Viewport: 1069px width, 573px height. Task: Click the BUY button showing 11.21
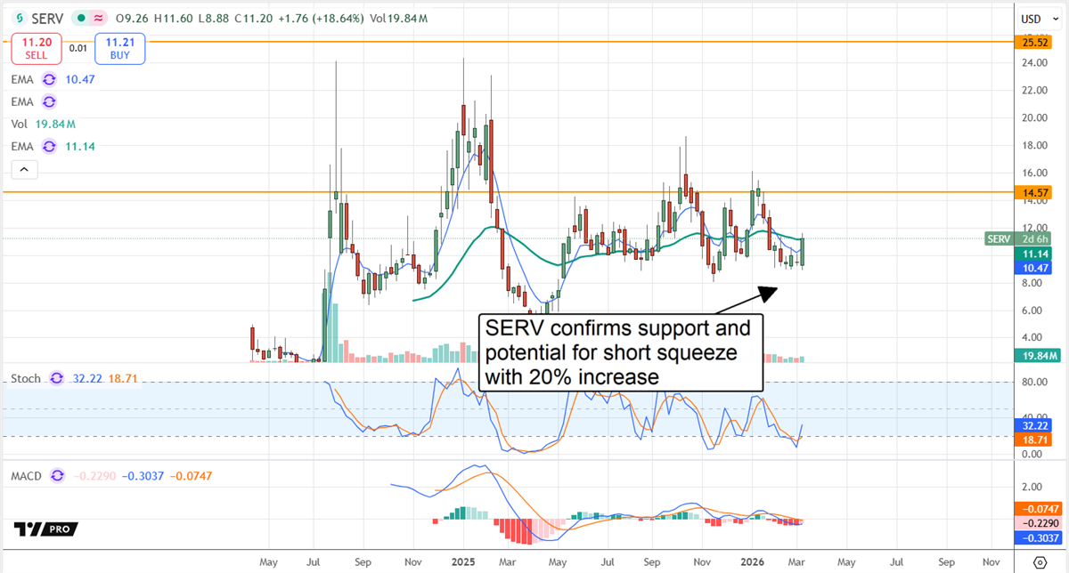pyautogui.click(x=119, y=49)
